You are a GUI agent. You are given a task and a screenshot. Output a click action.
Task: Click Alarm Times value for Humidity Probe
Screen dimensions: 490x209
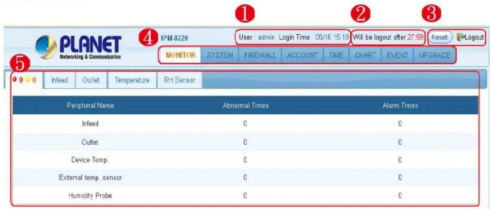tap(400, 196)
